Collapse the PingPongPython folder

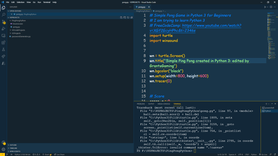pos(18,20)
